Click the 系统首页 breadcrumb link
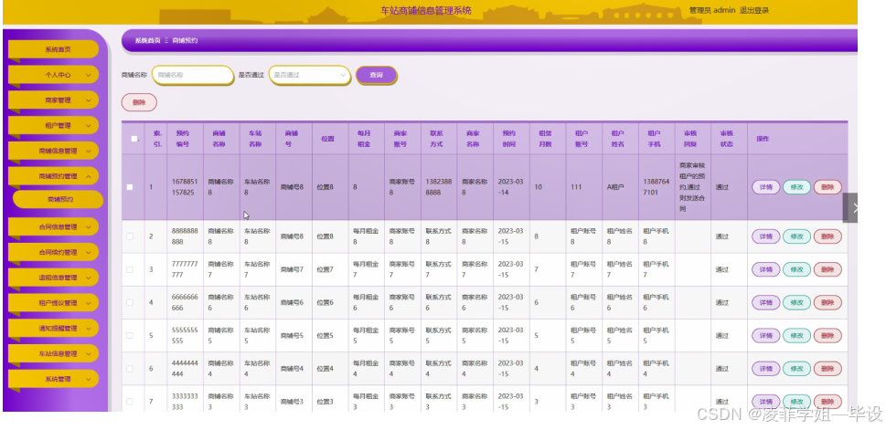The image size is (886, 430). pyautogui.click(x=147, y=41)
